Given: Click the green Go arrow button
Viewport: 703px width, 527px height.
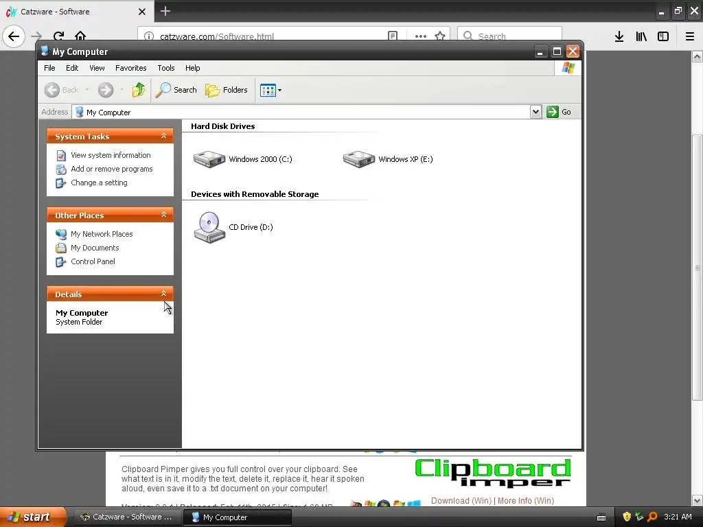Looking at the screenshot, I should pos(553,112).
